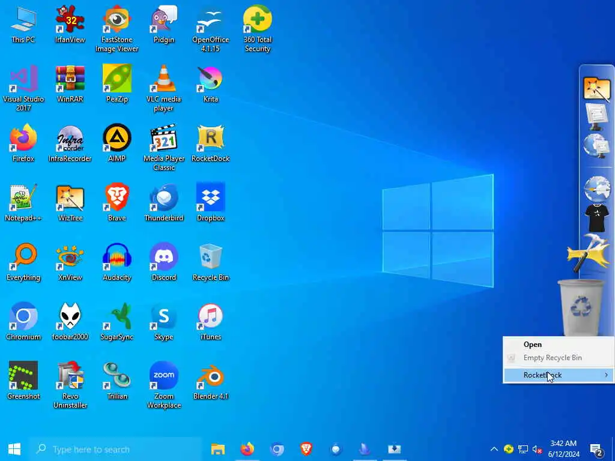Select the RocketDock context menu entry
Image resolution: width=615 pixels, height=461 pixels.
[559, 375]
